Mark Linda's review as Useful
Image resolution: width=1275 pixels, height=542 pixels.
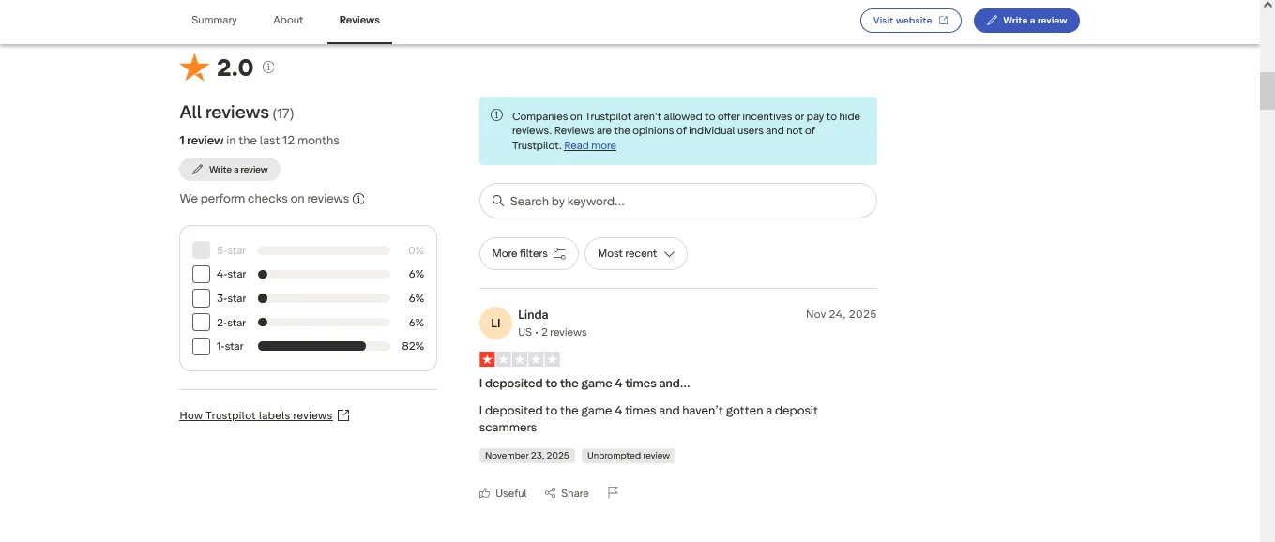pos(503,493)
